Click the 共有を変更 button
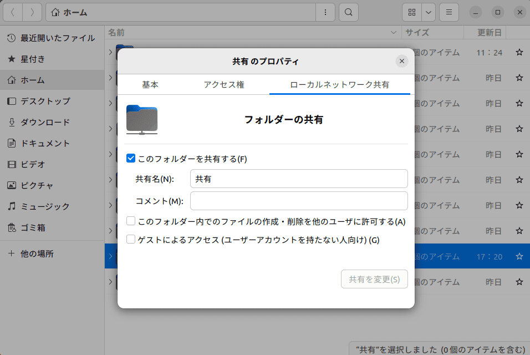 tap(374, 279)
